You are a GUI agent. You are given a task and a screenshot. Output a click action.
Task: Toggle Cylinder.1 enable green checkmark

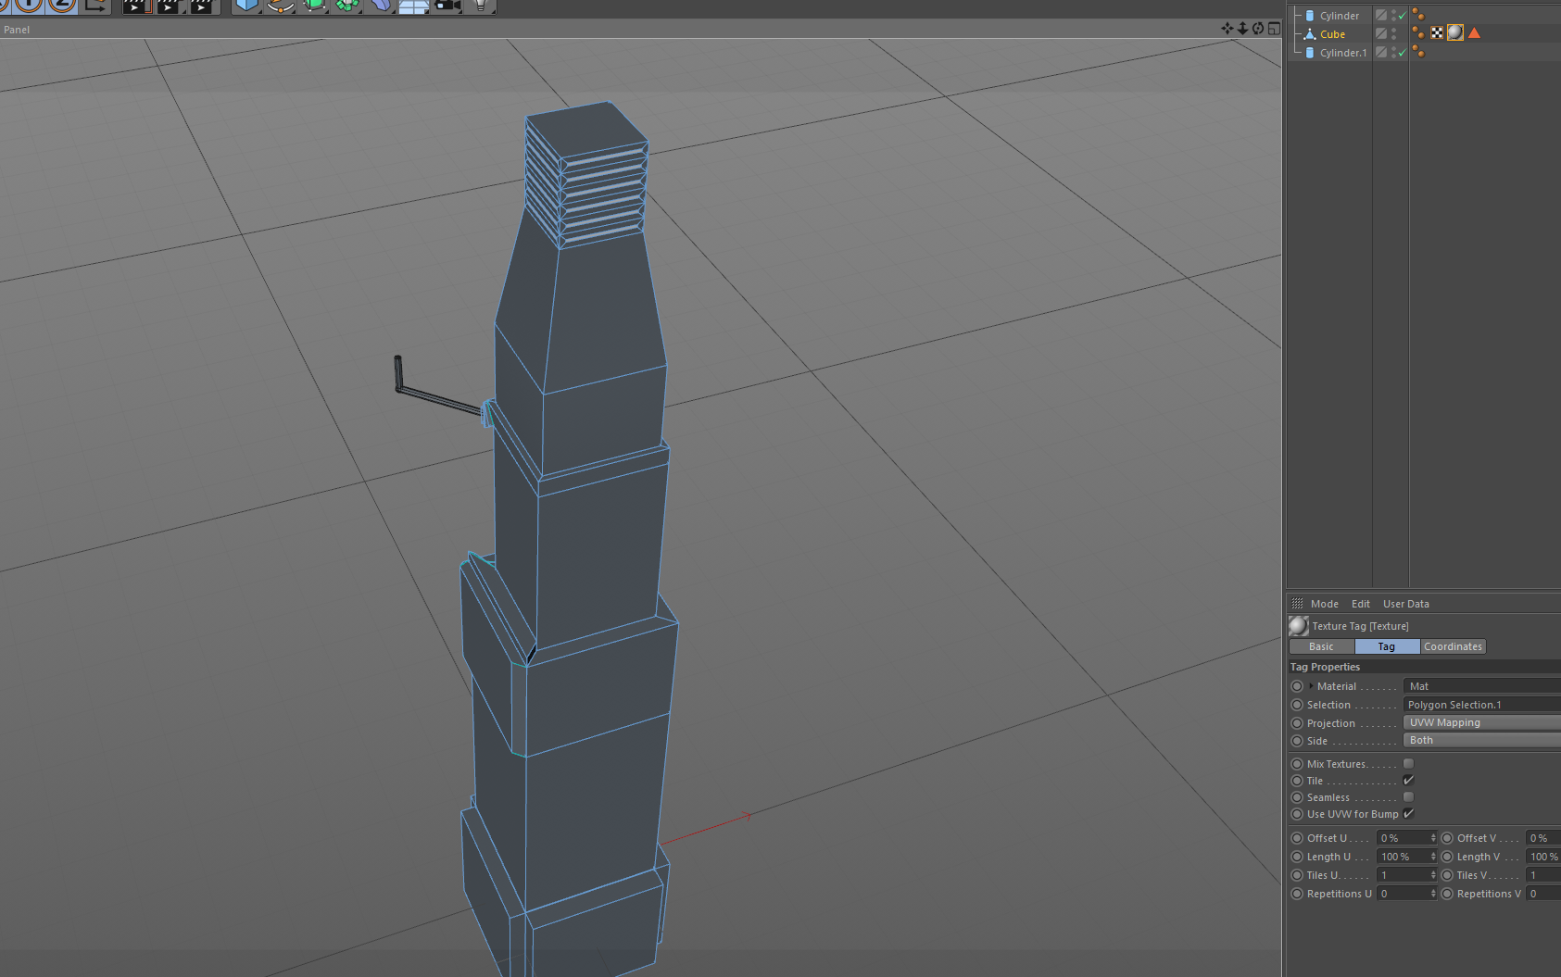[x=1402, y=53]
